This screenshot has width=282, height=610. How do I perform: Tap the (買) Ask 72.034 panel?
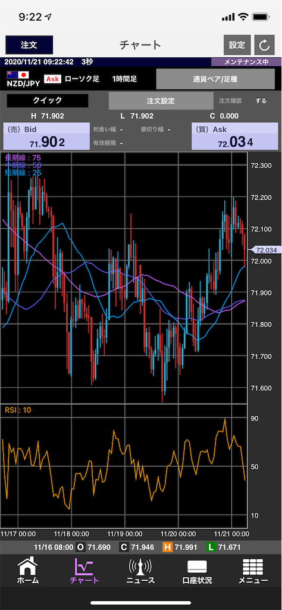pos(236,136)
